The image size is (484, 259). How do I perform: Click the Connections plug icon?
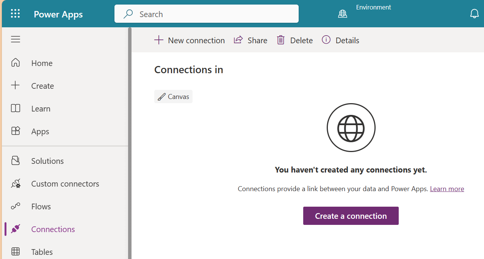coord(16,229)
